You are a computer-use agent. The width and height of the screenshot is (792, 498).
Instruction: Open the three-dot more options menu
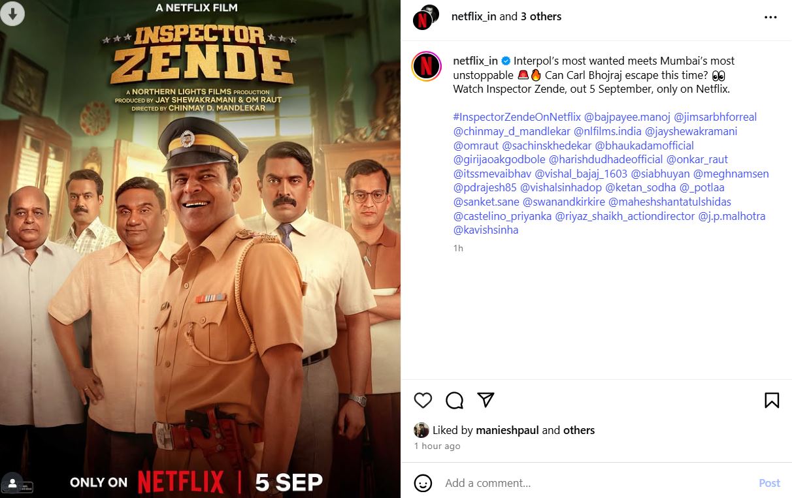[x=770, y=18]
